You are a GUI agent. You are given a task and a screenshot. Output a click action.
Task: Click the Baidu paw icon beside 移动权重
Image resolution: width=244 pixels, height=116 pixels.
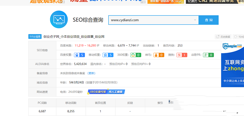pos(105,55)
